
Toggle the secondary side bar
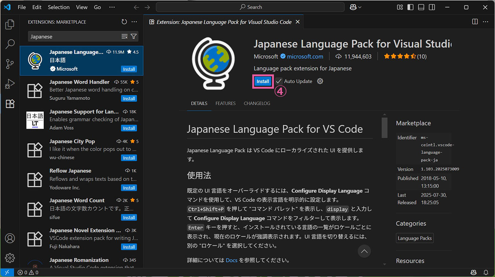(x=432, y=7)
